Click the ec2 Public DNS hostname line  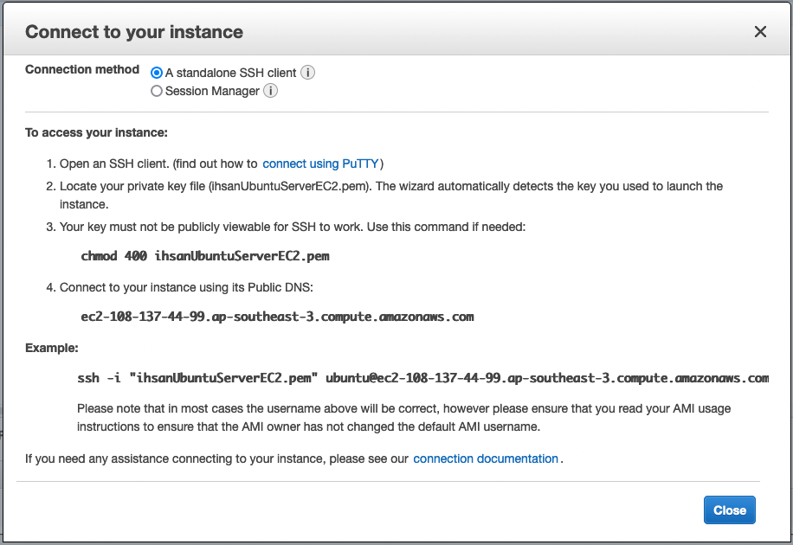coord(277,317)
